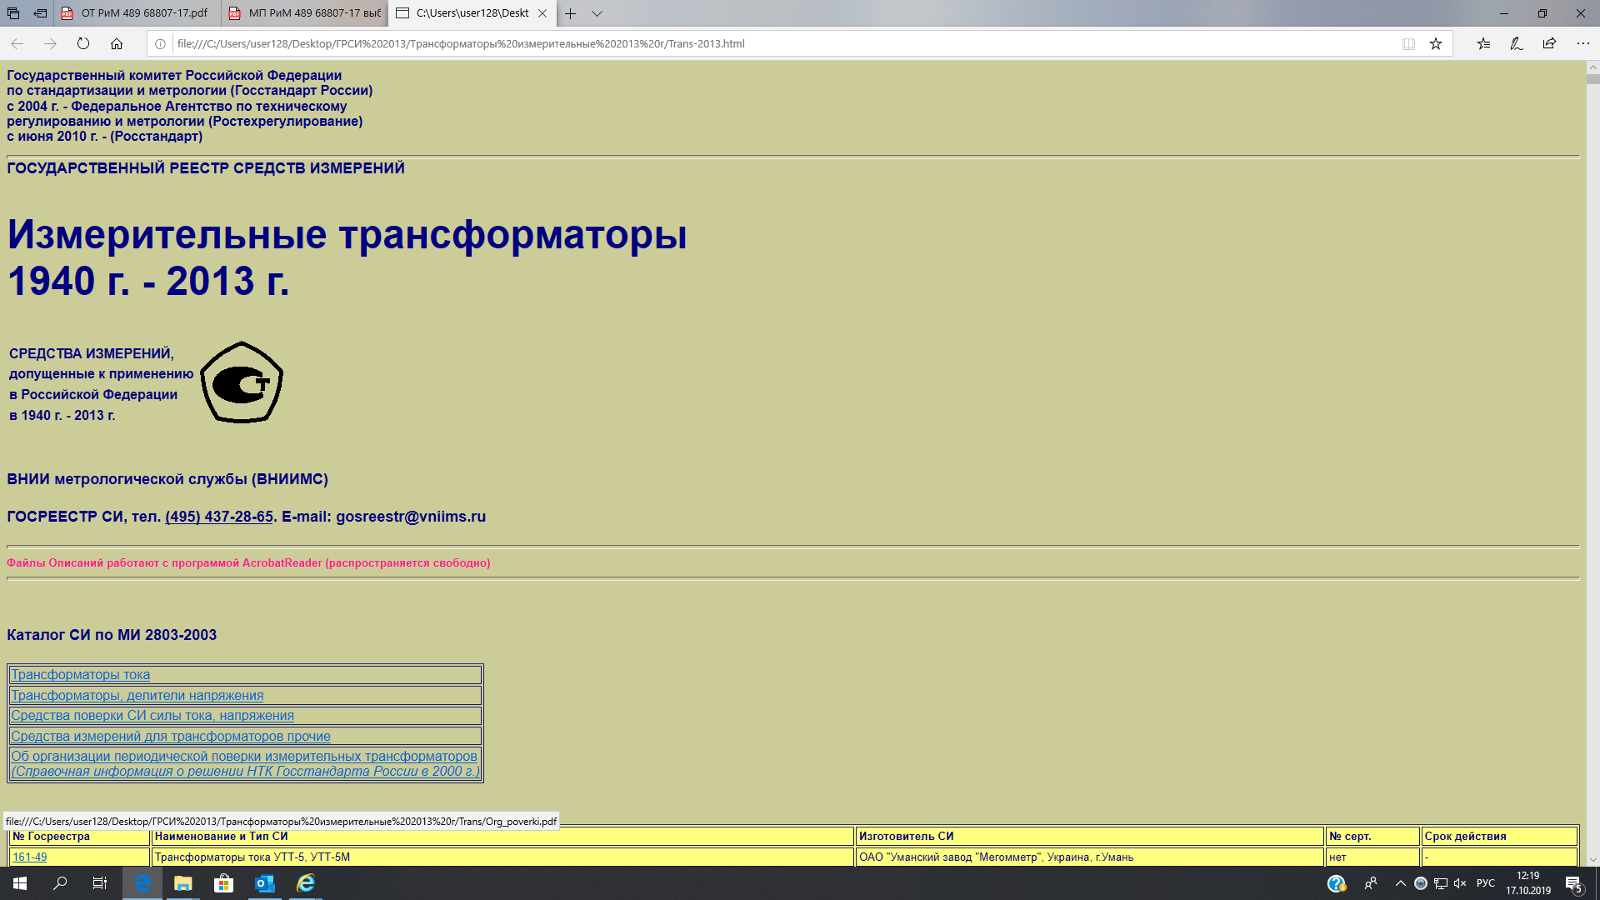Open Трансформаторы тока link
This screenshot has height=900, width=1600.
80,674
